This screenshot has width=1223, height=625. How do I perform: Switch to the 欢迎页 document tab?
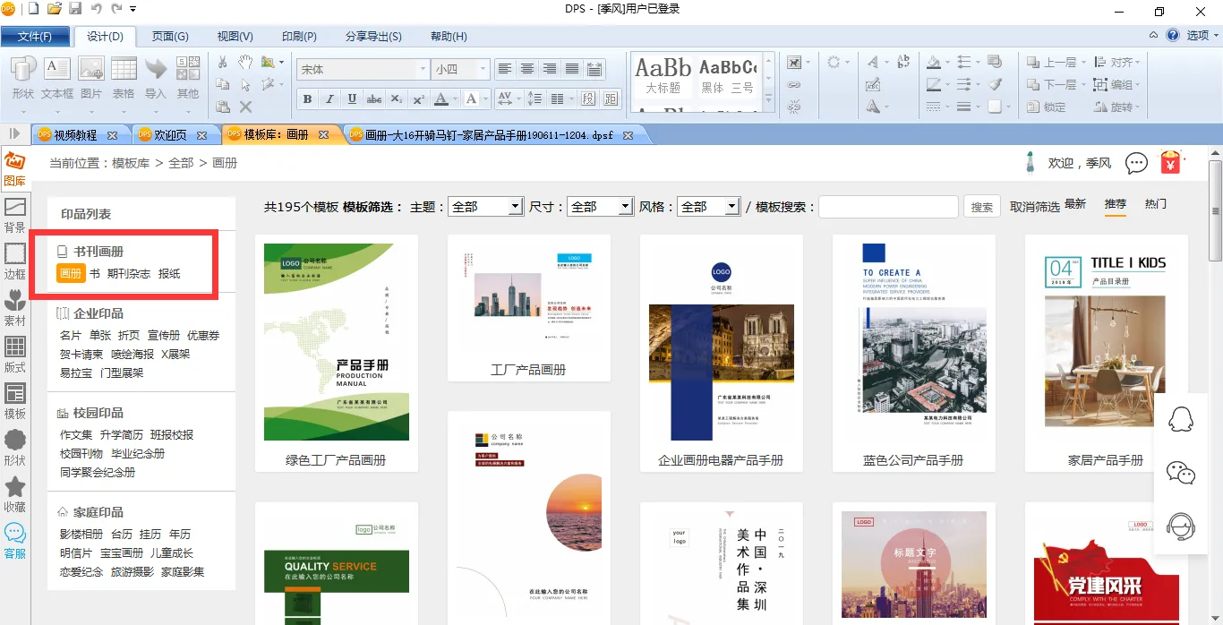point(170,135)
